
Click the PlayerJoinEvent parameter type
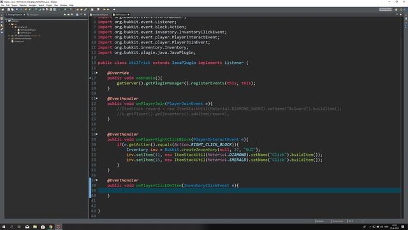point(185,103)
